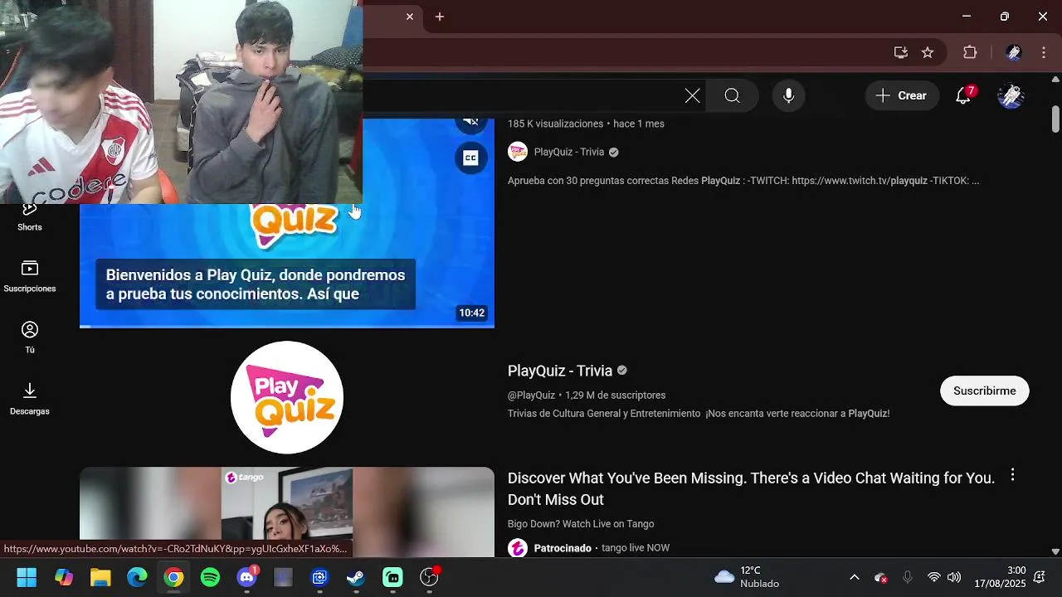Open Copilot from taskbar
The height and width of the screenshot is (597, 1062).
[x=64, y=577]
